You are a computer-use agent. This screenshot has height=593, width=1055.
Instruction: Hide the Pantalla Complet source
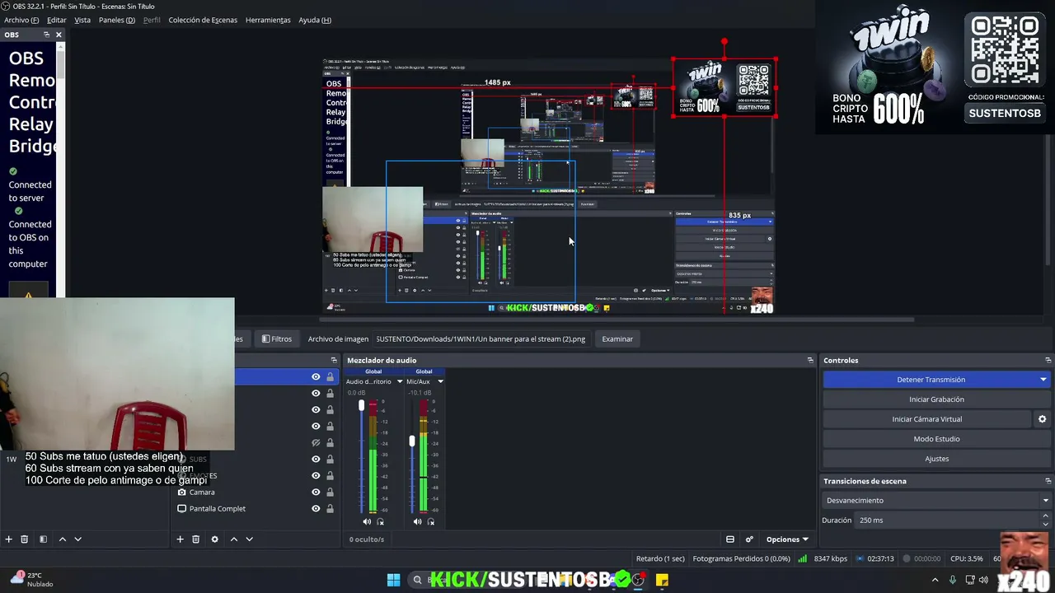316,508
